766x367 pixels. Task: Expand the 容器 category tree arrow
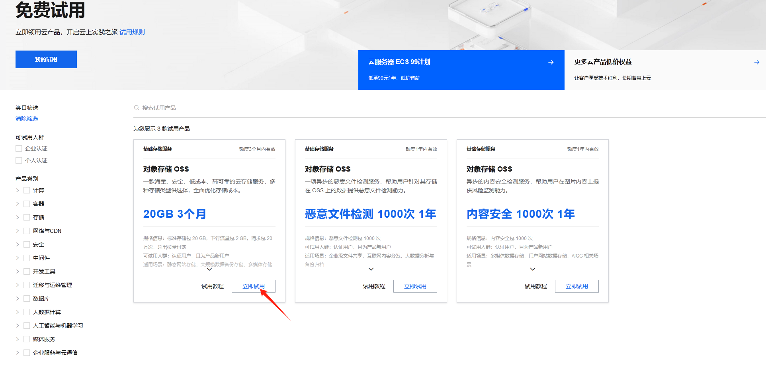coord(18,204)
